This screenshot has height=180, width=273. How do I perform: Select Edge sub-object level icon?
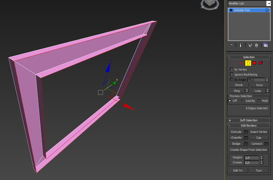tap(242, 63)
